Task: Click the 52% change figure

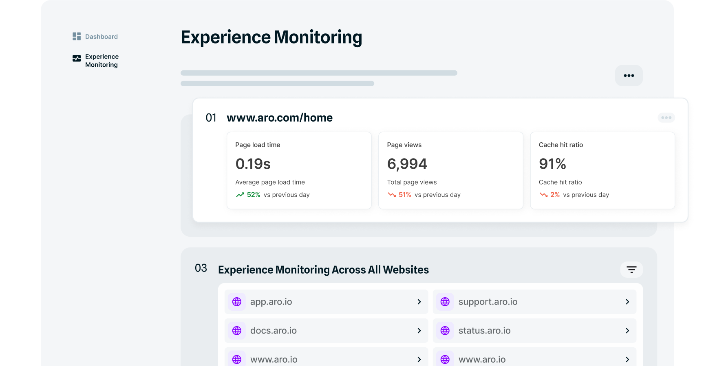Action: tap(254, 195)
